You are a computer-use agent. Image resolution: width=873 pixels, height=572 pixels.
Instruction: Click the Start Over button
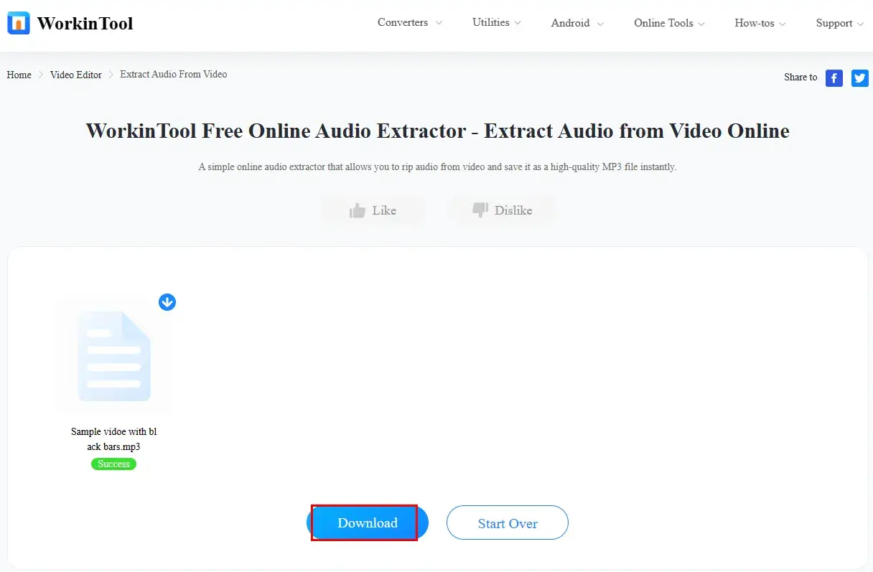coord(507,523)
